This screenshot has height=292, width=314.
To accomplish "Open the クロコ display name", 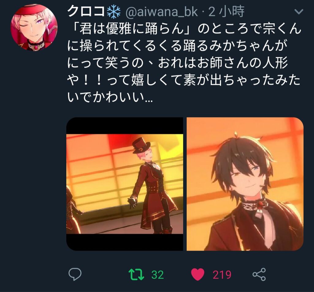I will pyautogui.click(x=86, y=11).
